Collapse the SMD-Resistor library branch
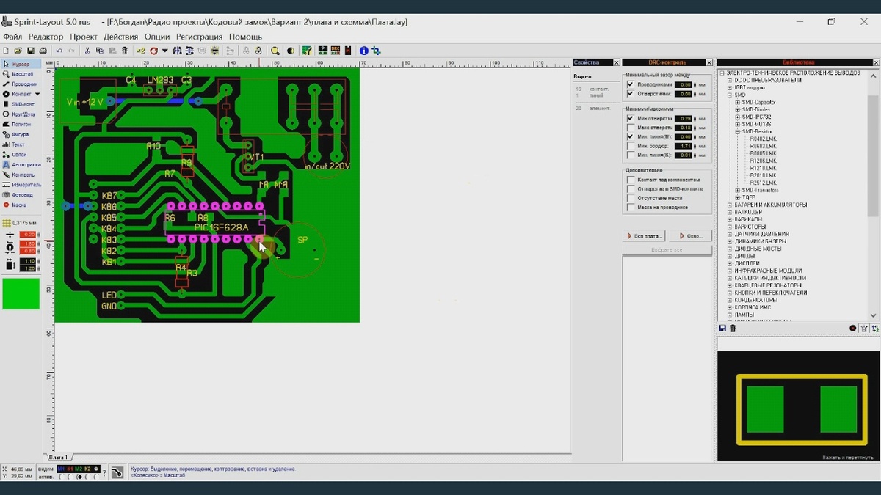 737,131
